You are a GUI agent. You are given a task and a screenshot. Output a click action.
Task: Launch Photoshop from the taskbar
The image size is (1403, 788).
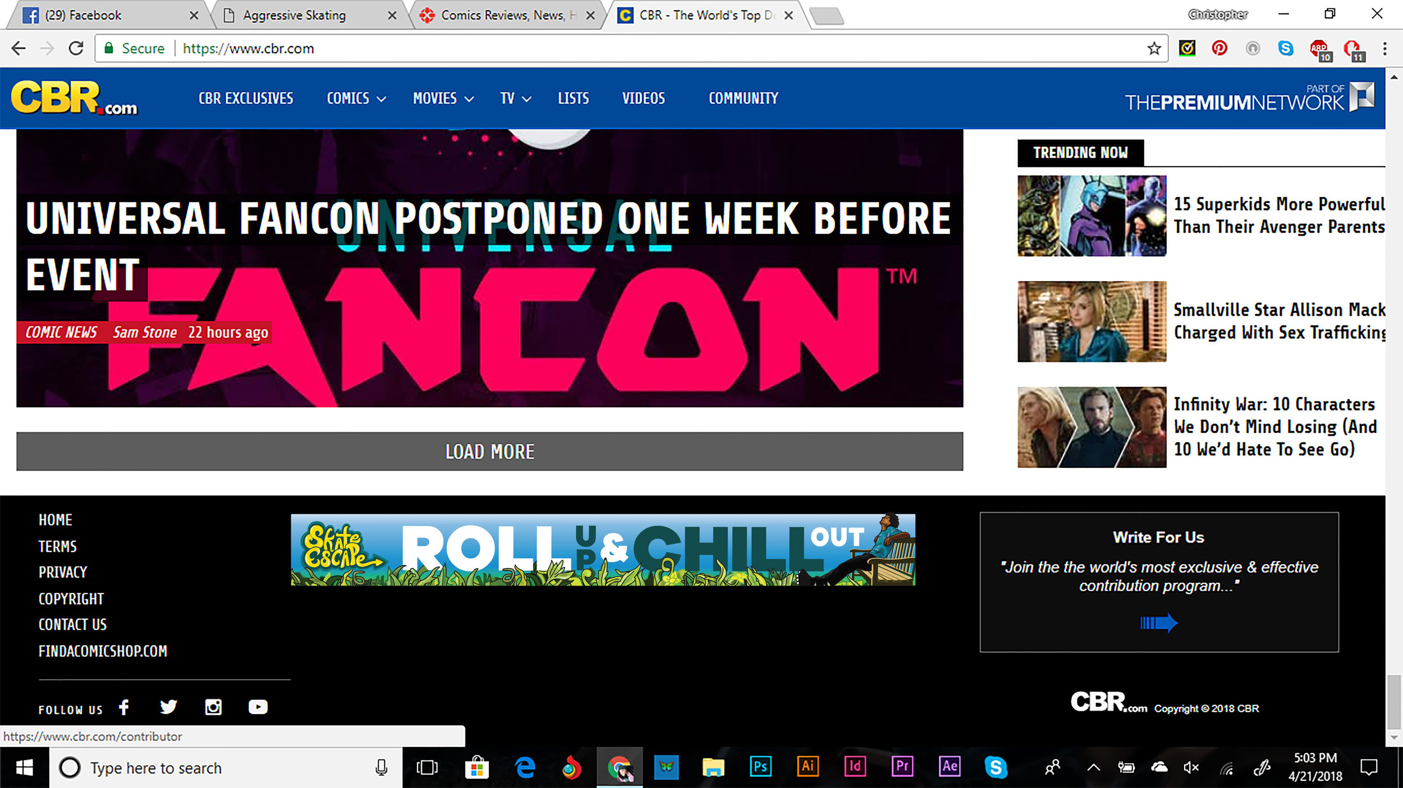coord(760,766)
